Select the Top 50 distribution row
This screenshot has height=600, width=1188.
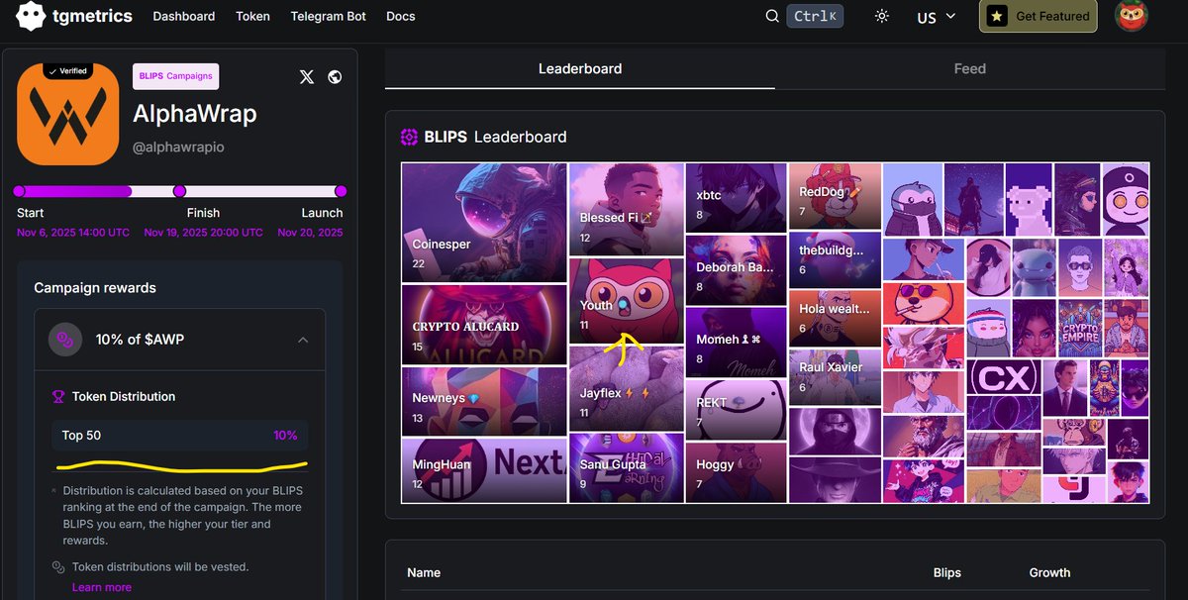click(179, 436)
